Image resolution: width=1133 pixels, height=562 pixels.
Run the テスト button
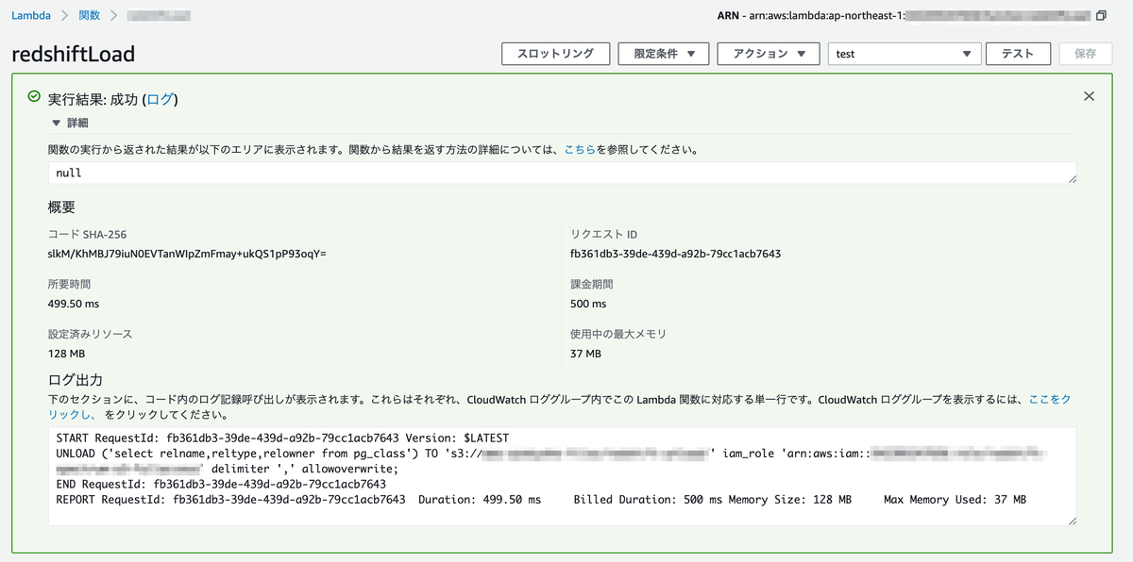1019,54
